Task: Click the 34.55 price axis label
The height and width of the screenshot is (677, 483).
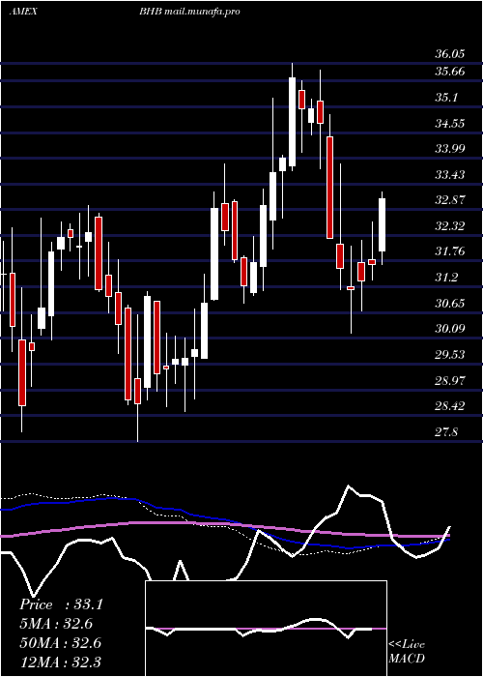Action: 450,124
